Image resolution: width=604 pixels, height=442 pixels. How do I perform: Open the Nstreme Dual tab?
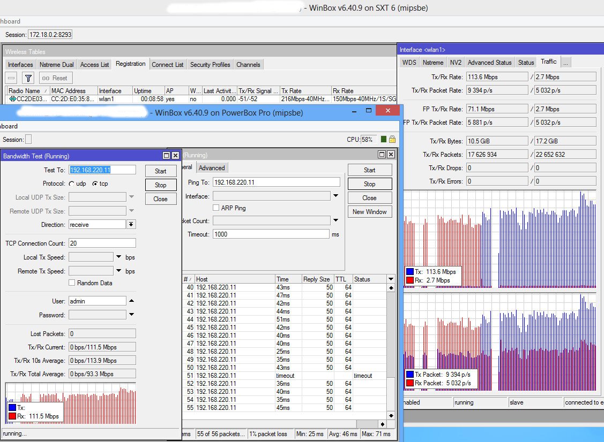click(57, 65)
